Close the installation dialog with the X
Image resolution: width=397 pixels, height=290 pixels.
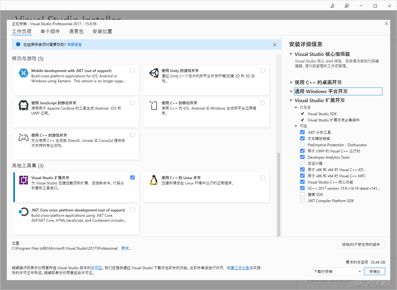pos(386,24)
